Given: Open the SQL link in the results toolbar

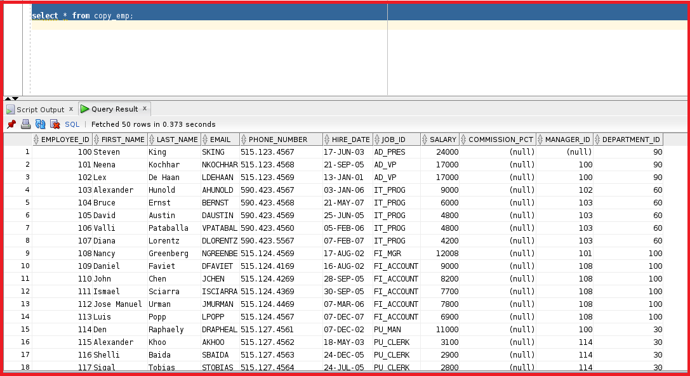Looking at the screenshot, I should (x=72, y=124).
